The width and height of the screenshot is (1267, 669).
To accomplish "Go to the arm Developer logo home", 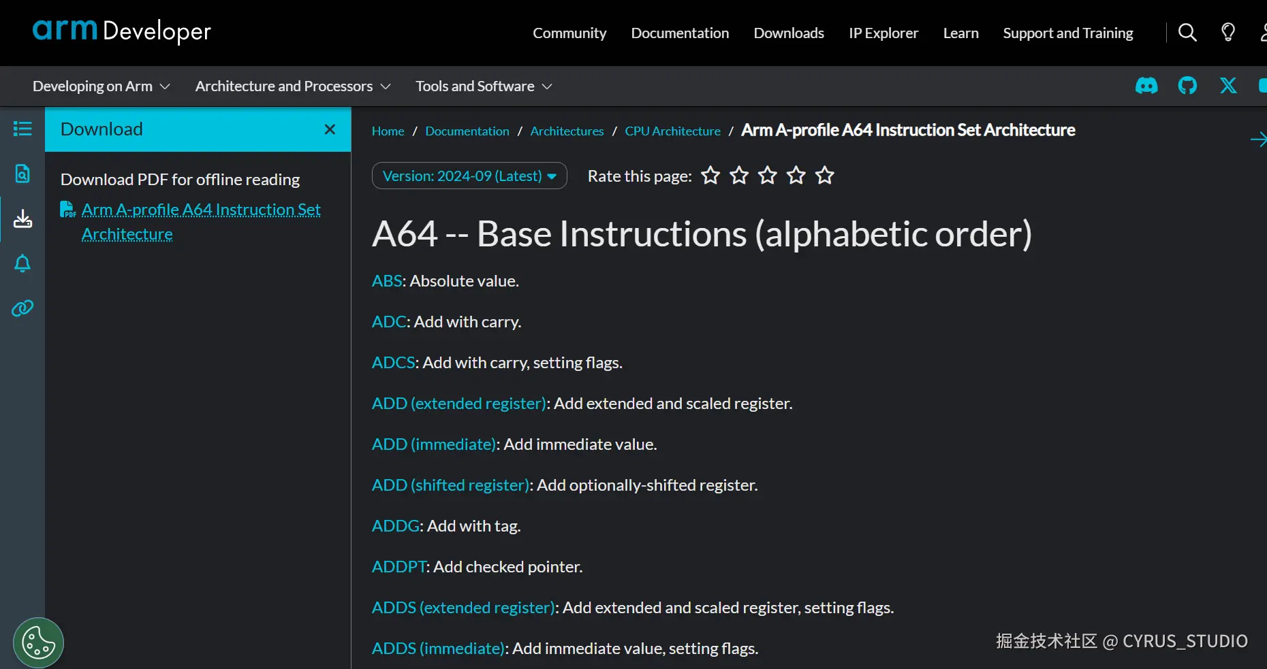I will coord(122,31).
